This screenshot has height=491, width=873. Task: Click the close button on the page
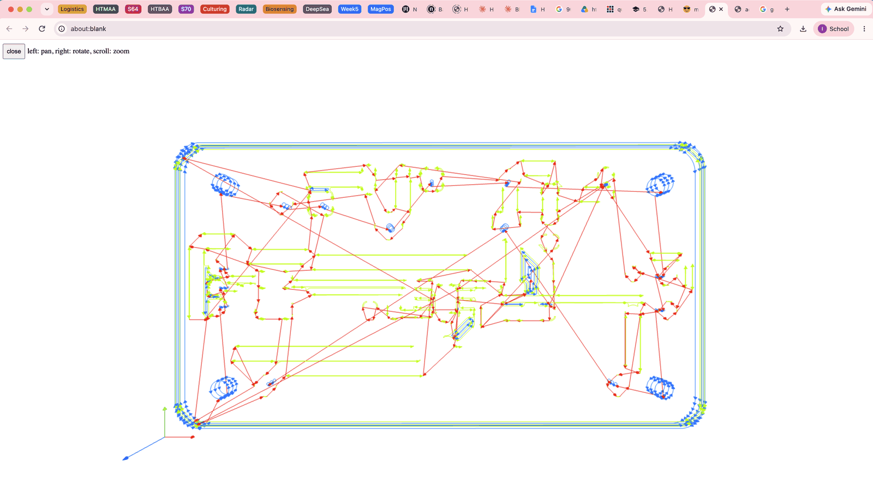click(x=14, y=51)
